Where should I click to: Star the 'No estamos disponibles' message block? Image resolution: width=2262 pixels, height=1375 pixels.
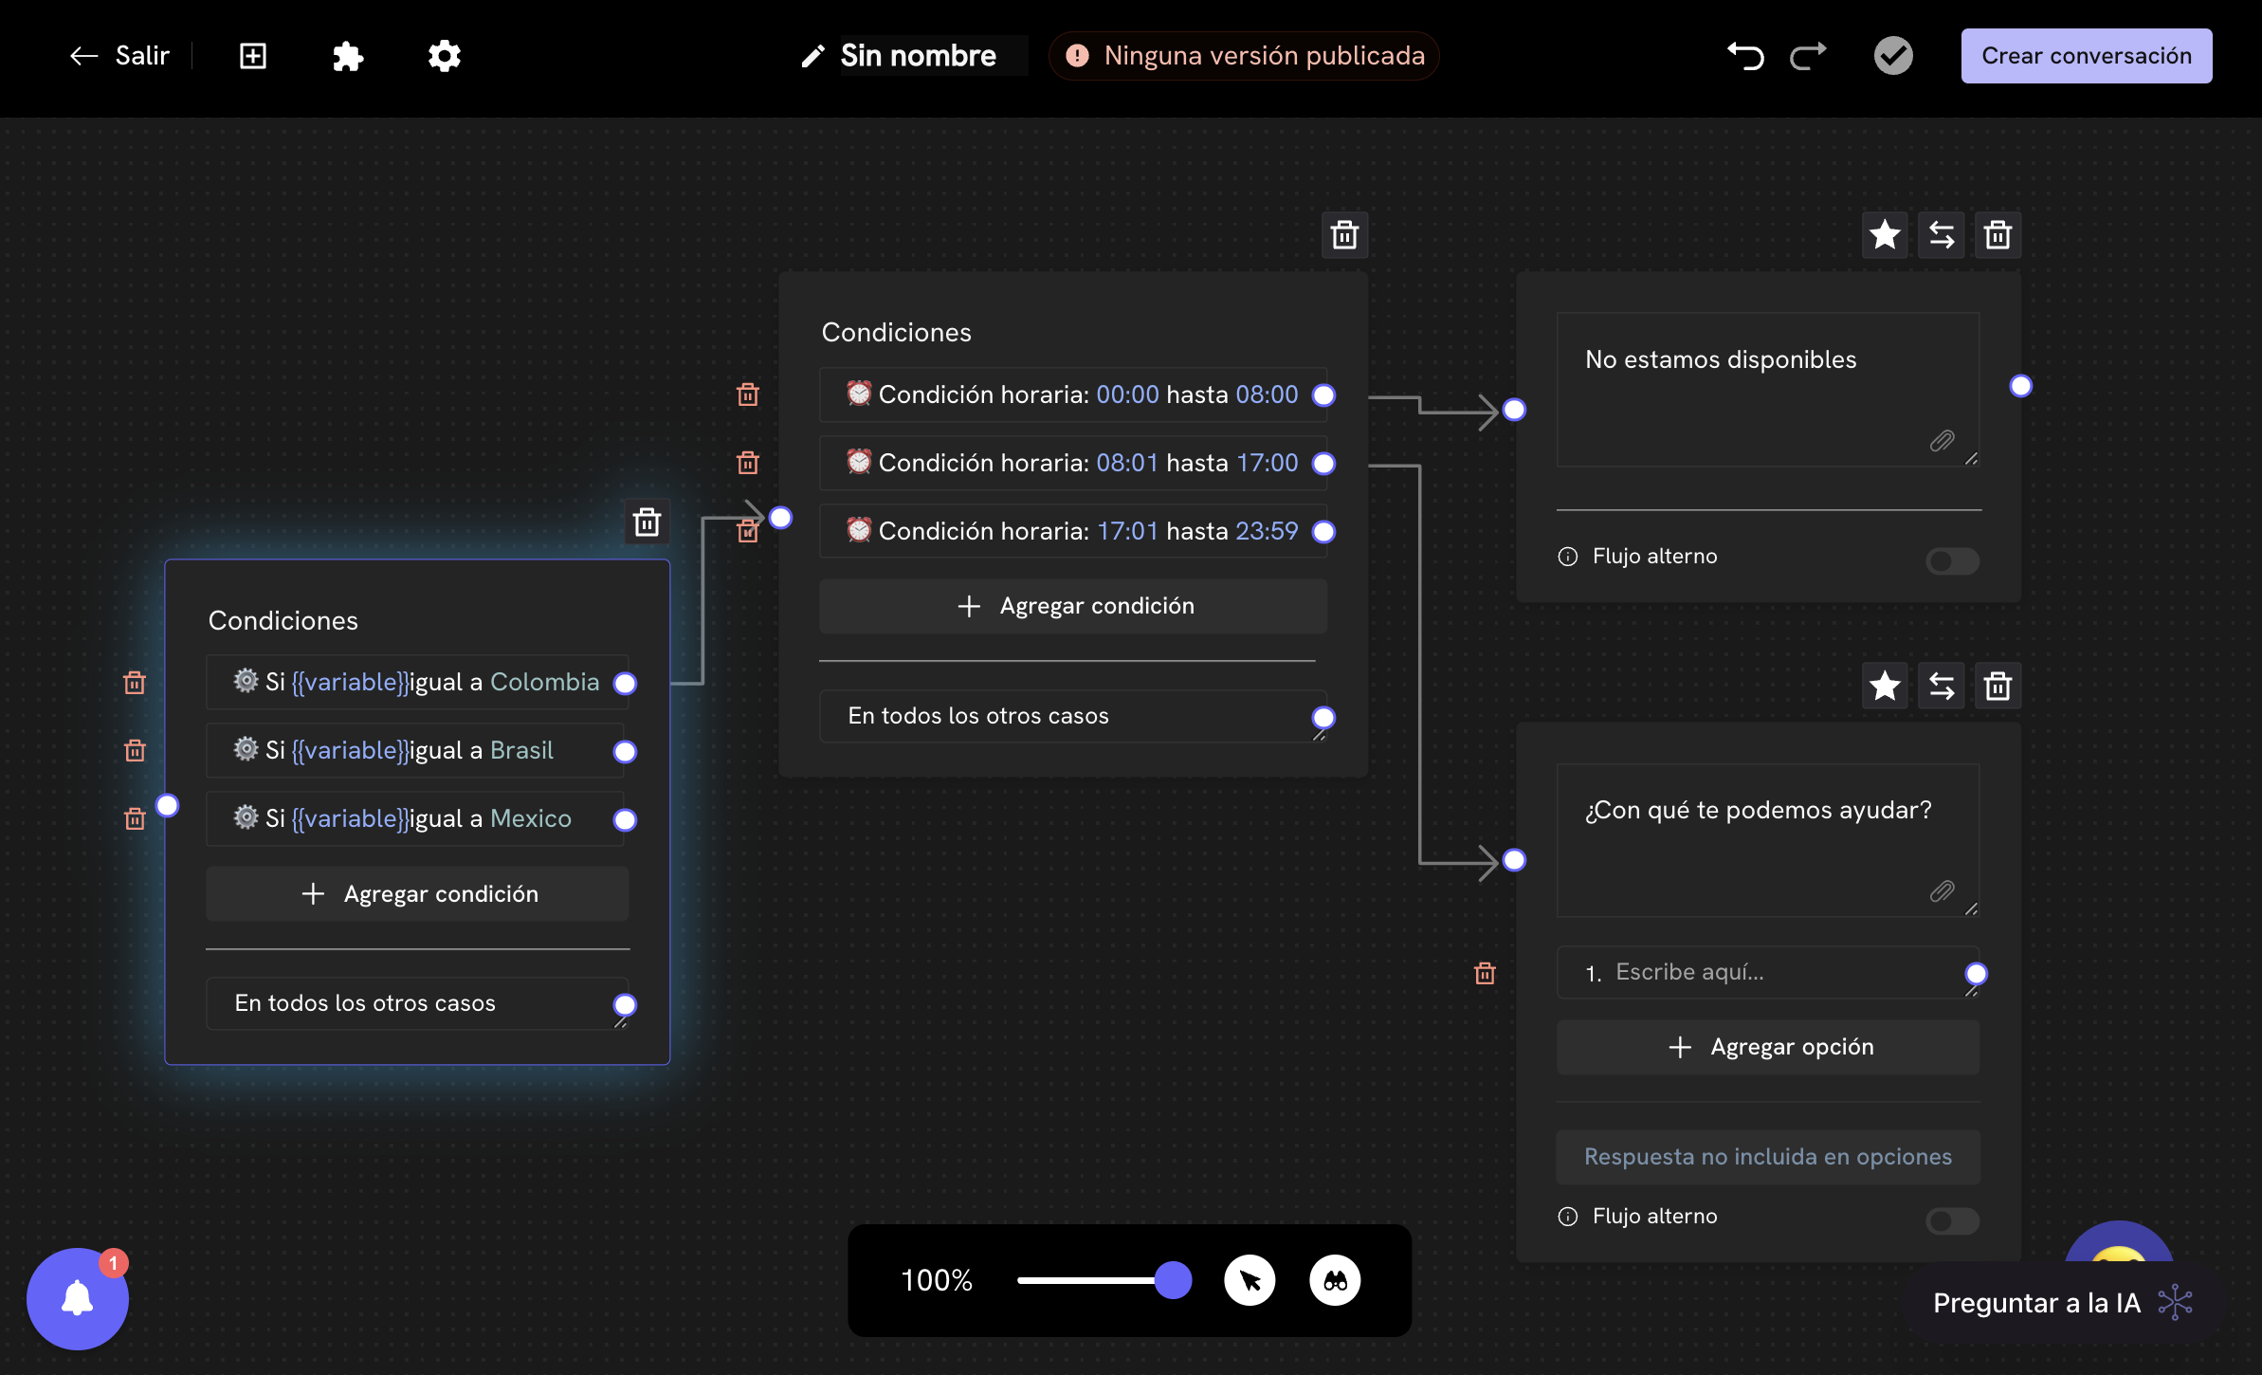coord(1885,234)
